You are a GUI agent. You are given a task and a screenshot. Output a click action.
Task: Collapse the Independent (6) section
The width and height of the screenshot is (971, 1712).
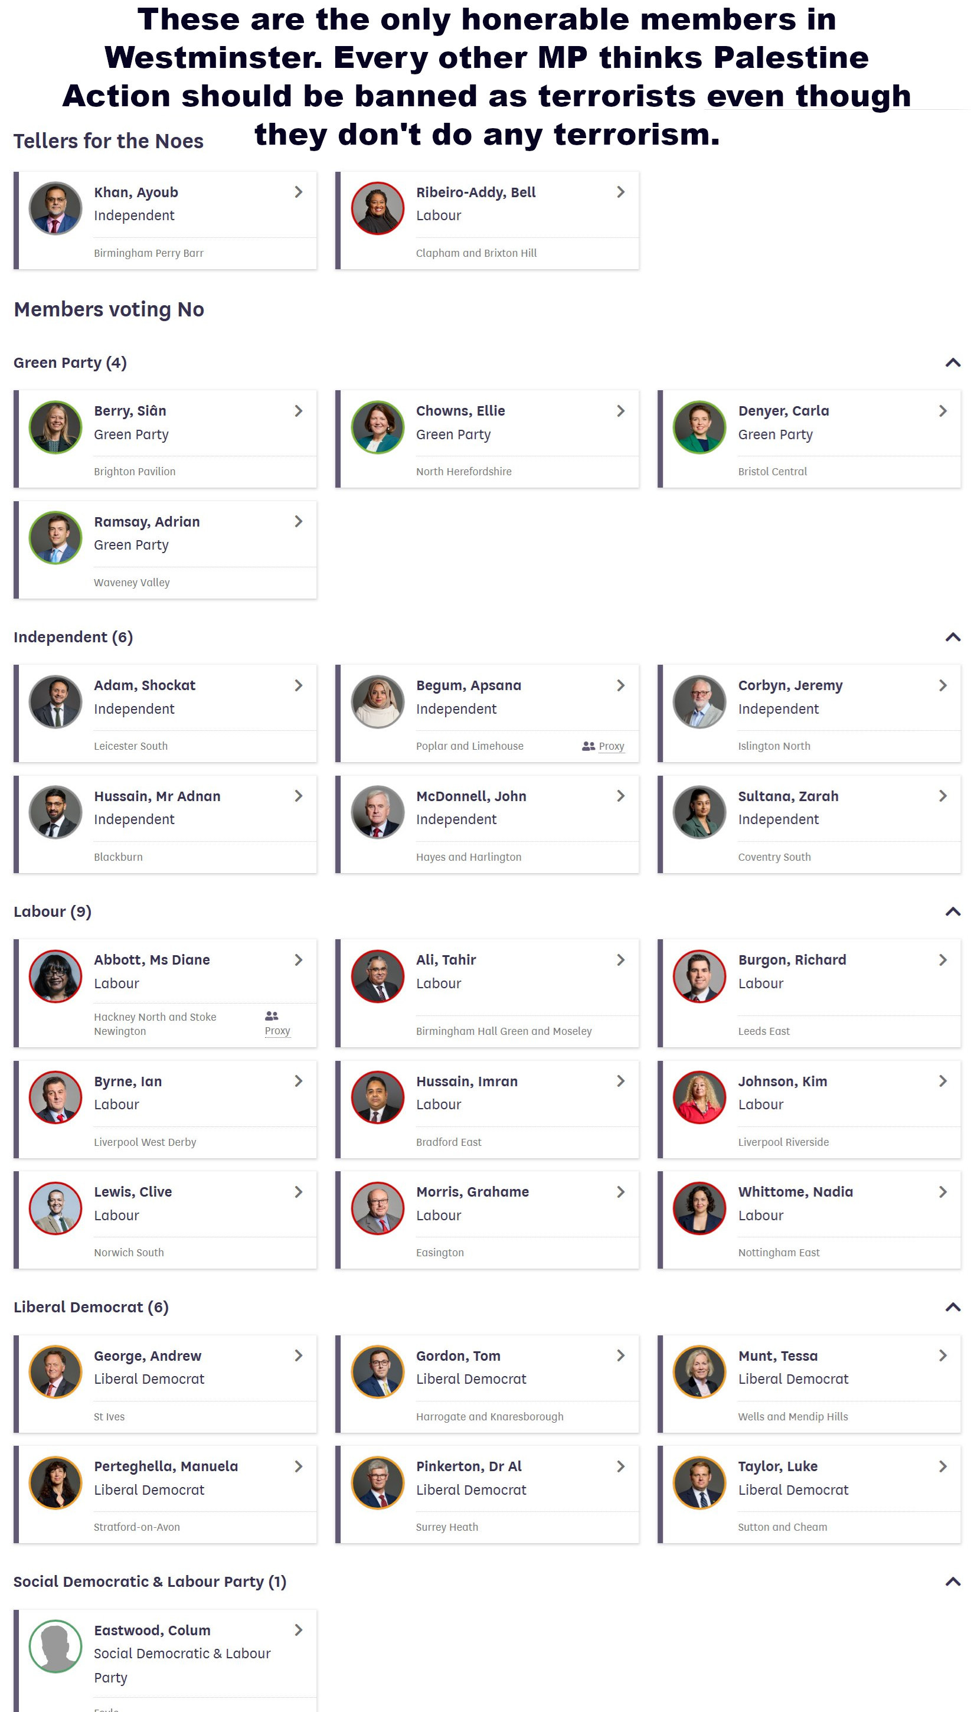[x=953, y=638]
